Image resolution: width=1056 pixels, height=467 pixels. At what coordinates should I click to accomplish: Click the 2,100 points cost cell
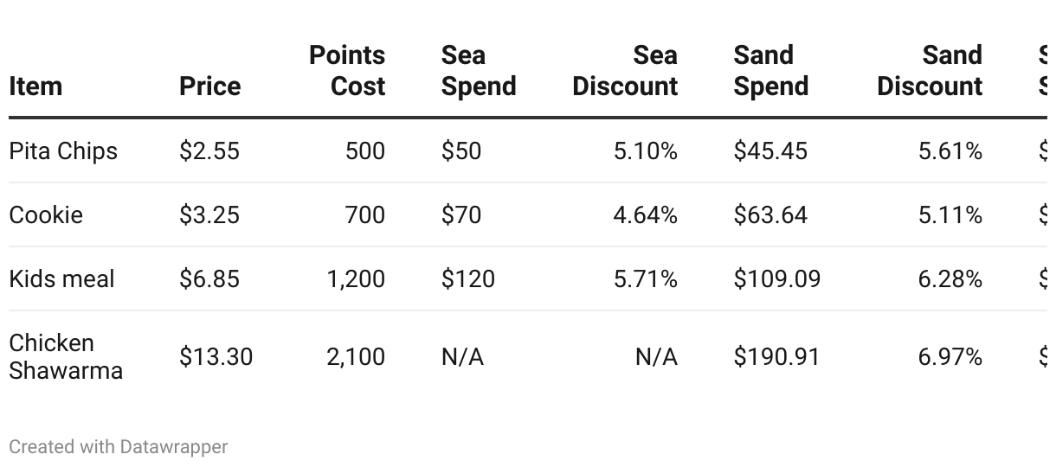coord(356,356)
